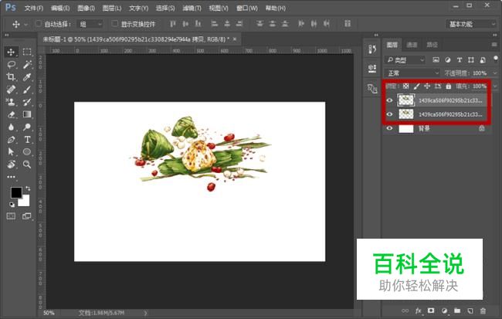Click the black foreground color swatch
Image resolution: width=502 pixels, height=319 pixels.
16,192
